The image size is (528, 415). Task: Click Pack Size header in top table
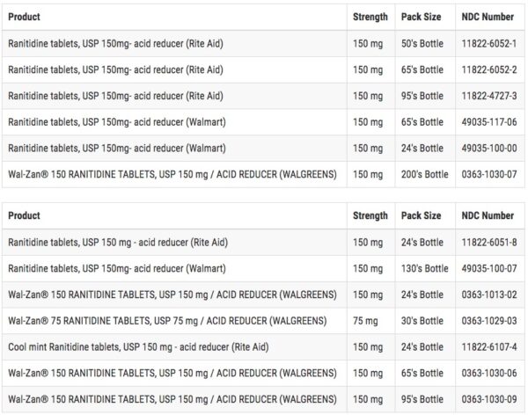(421, 17)
